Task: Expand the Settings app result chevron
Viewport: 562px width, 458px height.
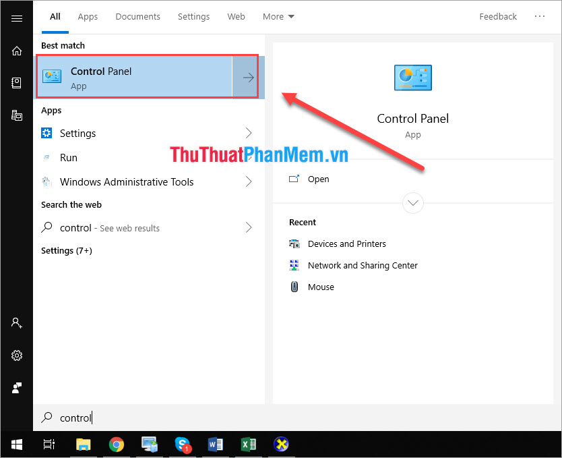Action: coord(249,133)
